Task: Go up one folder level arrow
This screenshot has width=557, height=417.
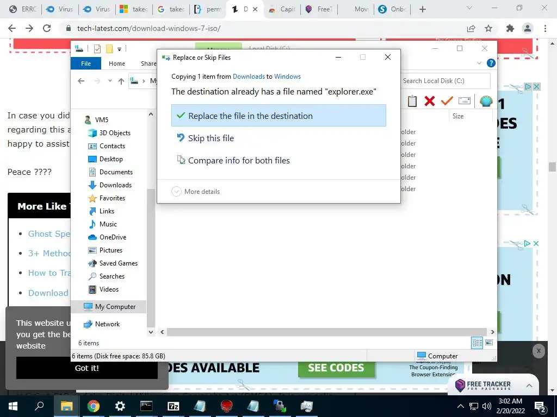Action: [x=121, y=81]
